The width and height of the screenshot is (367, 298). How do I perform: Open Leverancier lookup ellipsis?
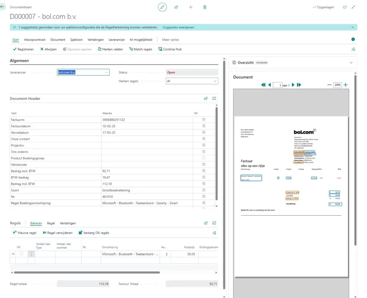pyautogui.click(x=106, y=72)
